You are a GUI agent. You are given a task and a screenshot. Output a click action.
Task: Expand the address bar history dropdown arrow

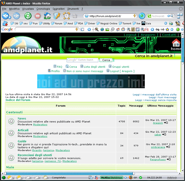pyautogui.click(x=134, y=16)
